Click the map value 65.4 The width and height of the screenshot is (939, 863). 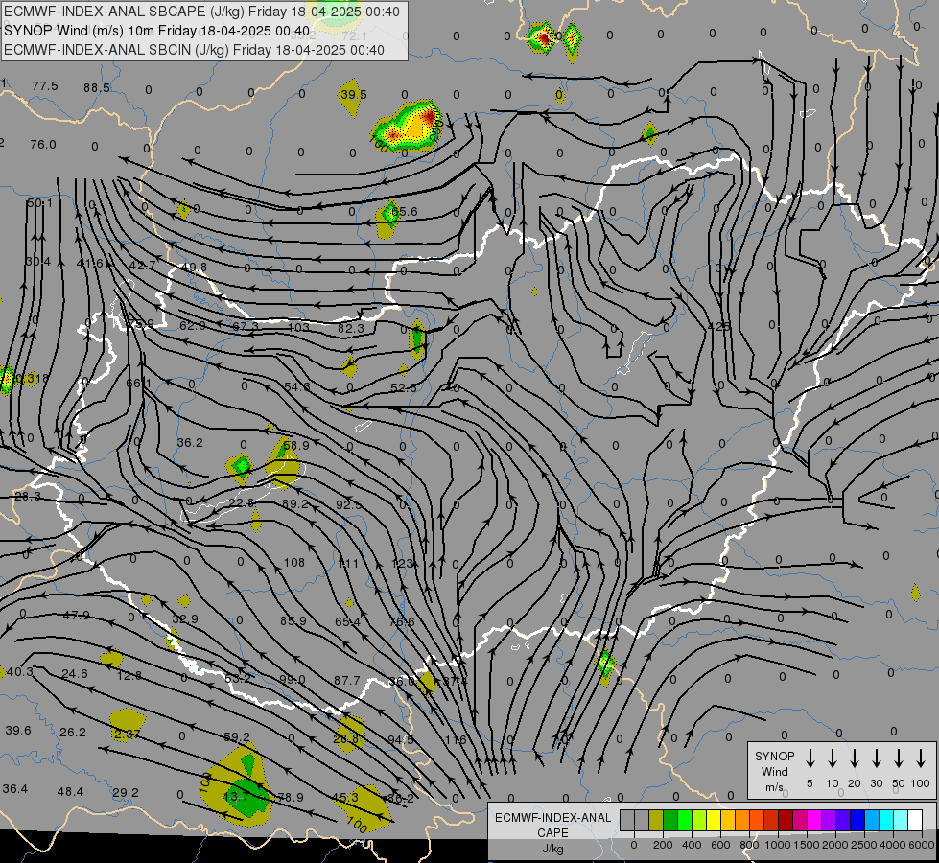click(347, 622)
